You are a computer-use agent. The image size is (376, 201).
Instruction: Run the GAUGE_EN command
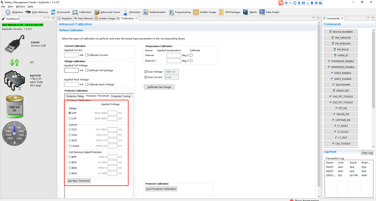pos(340,114)
